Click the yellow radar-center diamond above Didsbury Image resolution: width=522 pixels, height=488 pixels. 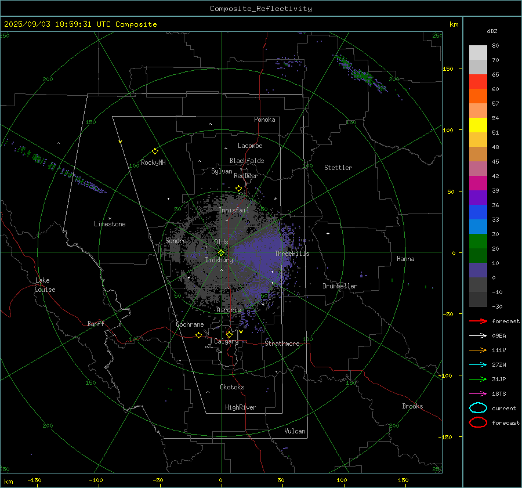[x=221, y=253]
